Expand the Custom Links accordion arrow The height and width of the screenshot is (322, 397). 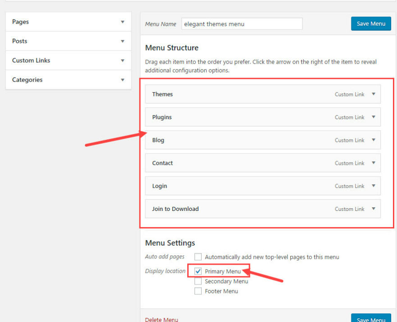tap(122, 61)
